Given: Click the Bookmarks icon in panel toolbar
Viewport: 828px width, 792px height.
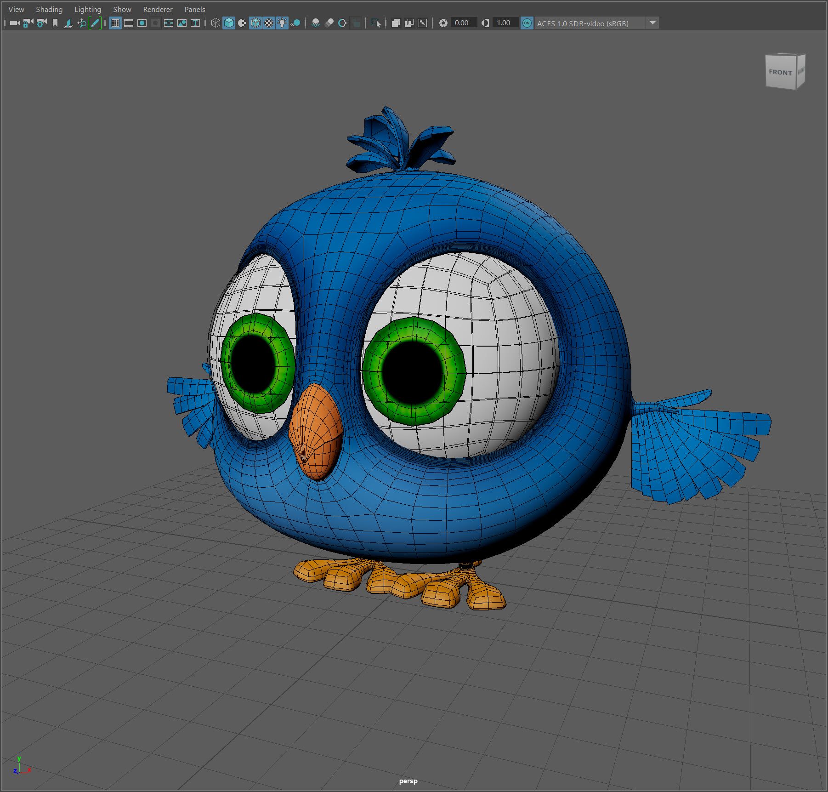Looking at the screenshot, I should pos(55,23).
